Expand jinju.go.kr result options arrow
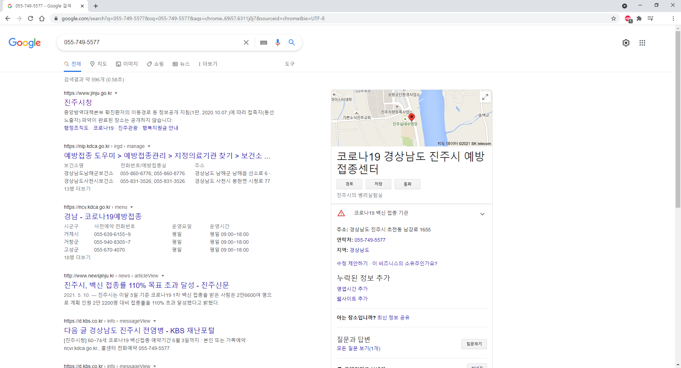Image resolution: width=681 pixels, height=368 pixels. tap(116, 93)
